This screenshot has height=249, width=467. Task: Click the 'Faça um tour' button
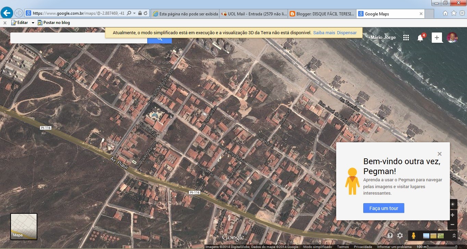click(384, 208)
